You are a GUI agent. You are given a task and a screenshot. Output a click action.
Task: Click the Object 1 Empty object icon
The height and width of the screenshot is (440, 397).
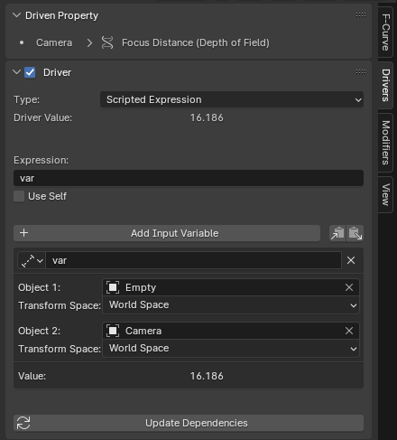(x=113, y=287)
